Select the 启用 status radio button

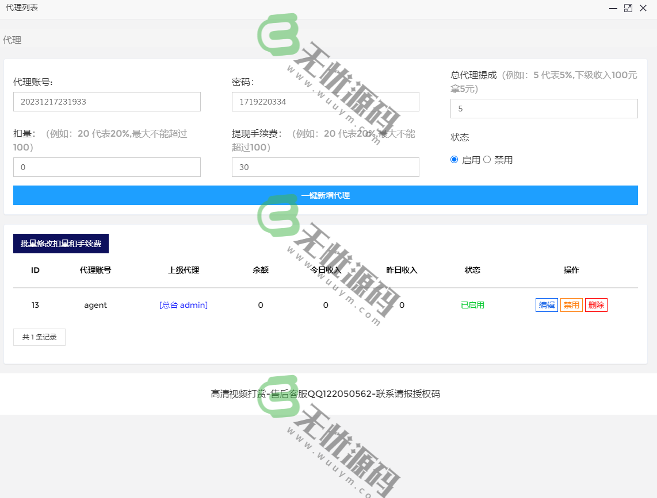(454, 160)
